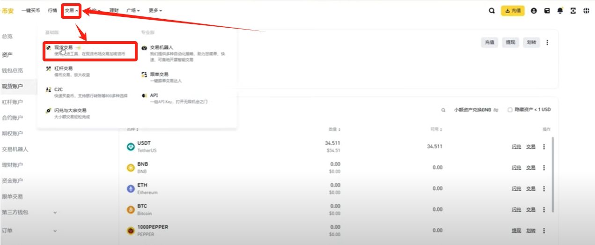This screenshot has height=245, width=595.
Task: Select 现货交易 in the trade menu
Action: click(90, 51)
